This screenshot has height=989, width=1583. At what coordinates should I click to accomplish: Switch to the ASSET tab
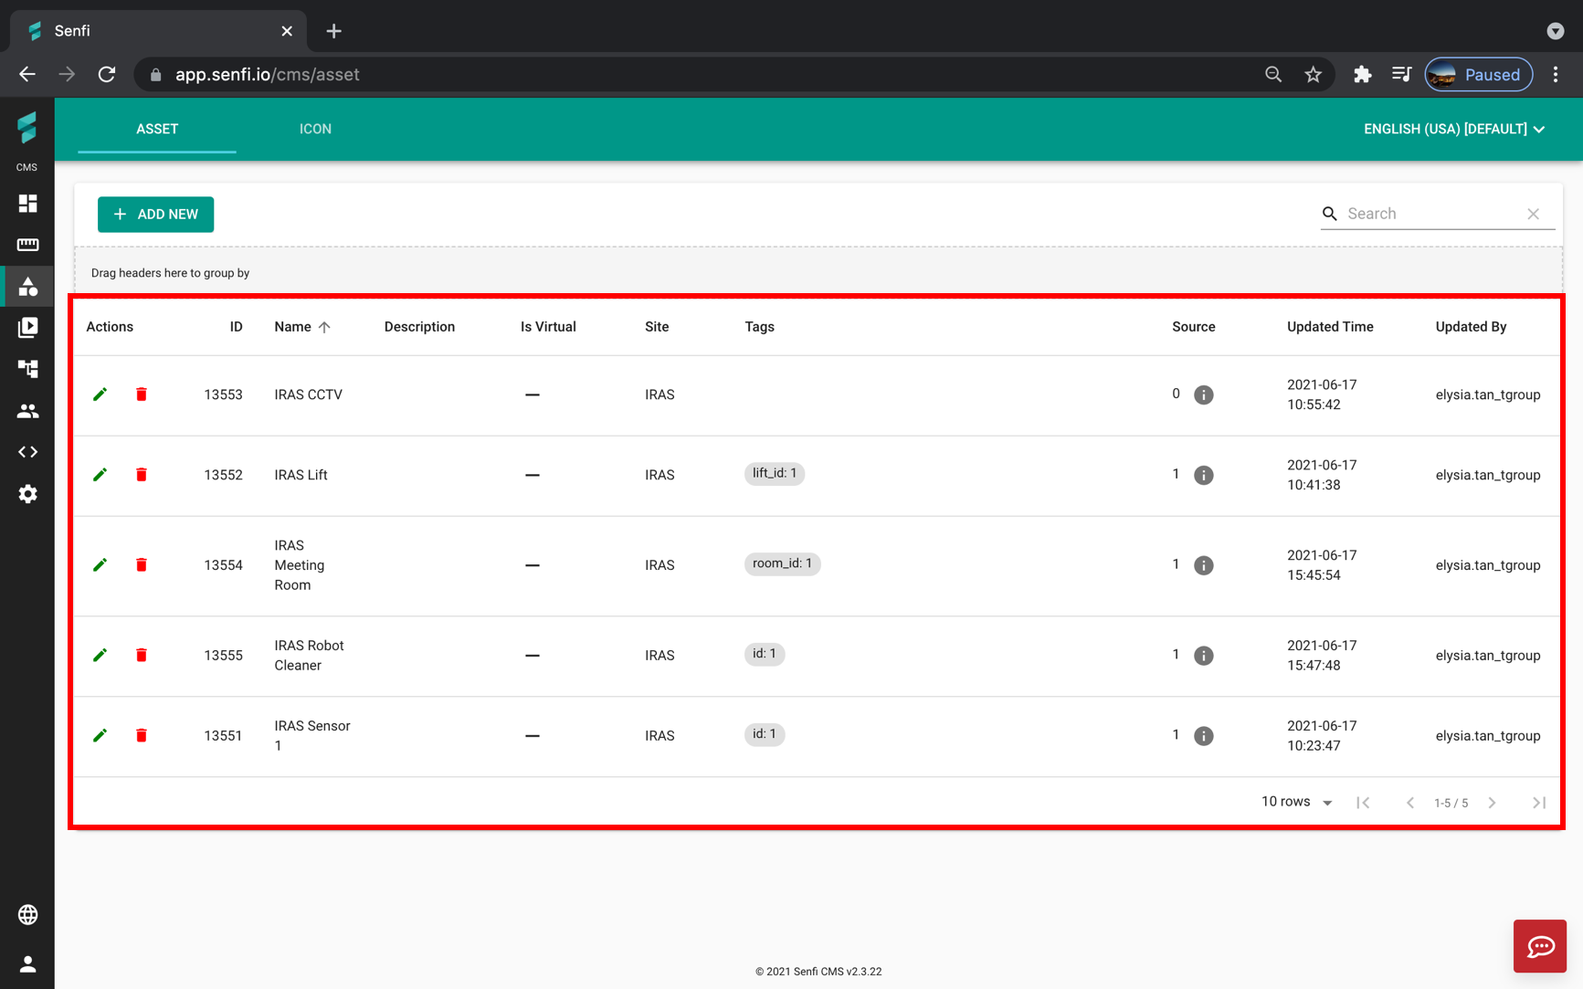point(157,129)
